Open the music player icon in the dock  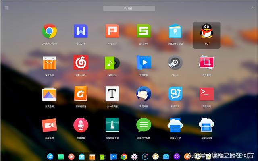(103, 157)
